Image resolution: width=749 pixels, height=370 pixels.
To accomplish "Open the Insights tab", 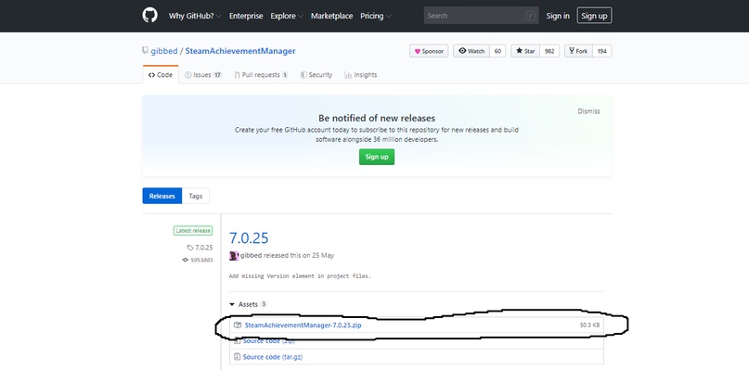I will [361, 75].
